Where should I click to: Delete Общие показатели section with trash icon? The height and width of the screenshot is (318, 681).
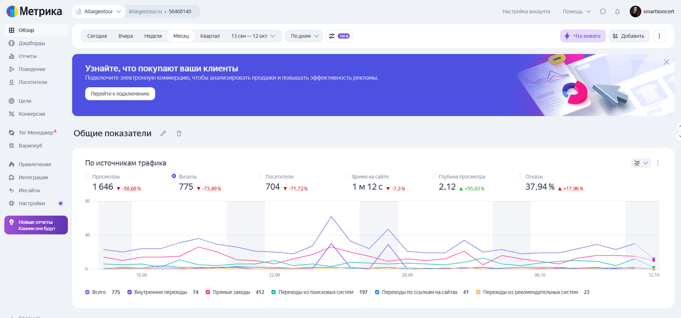[179, 133]
